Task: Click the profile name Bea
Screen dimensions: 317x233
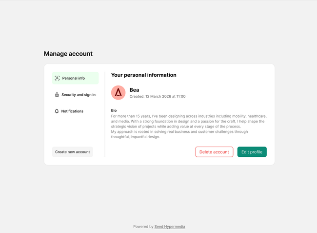Action: point(134,90)
